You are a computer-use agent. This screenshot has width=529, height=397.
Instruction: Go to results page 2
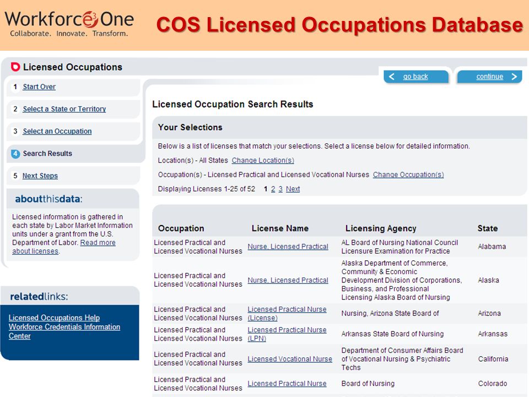point(273,189)
